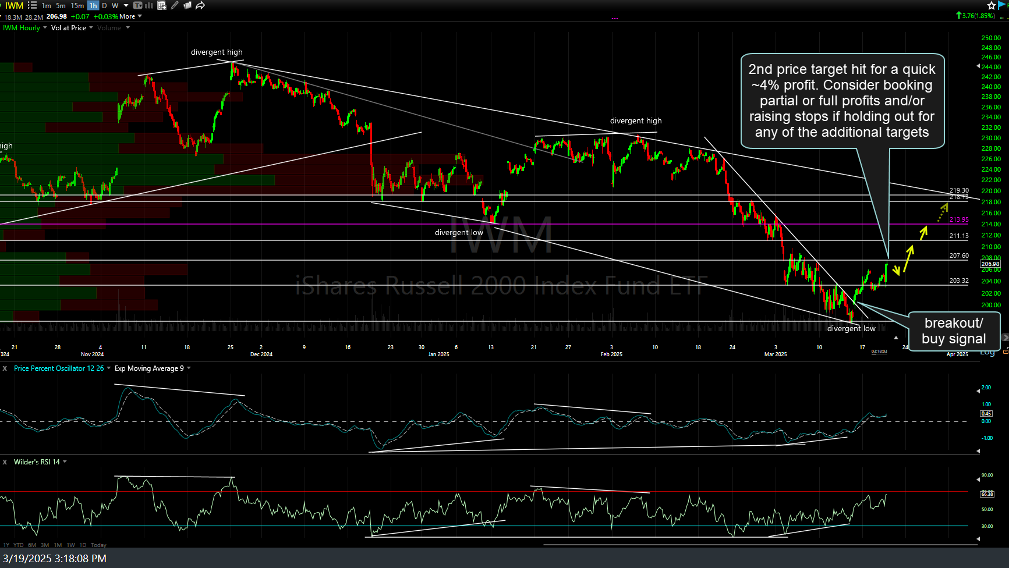Open the chart type bars icon
Image resolution: width=1009 pixels, height=568 pixels.
[x=149, y=5]
